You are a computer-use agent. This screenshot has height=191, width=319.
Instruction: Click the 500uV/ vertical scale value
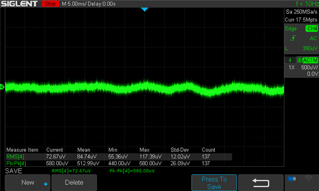coord(309,67)
